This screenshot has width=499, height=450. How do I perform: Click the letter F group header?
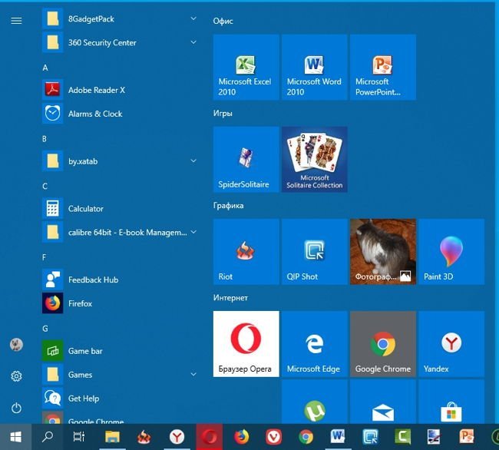(45, 257)
